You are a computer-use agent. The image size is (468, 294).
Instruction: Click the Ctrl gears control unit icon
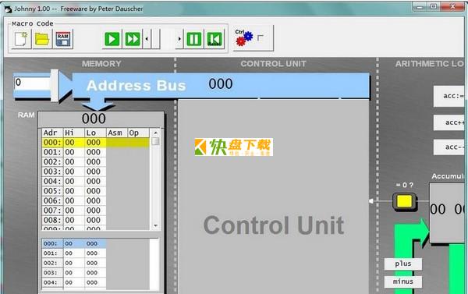coord(244,38)
